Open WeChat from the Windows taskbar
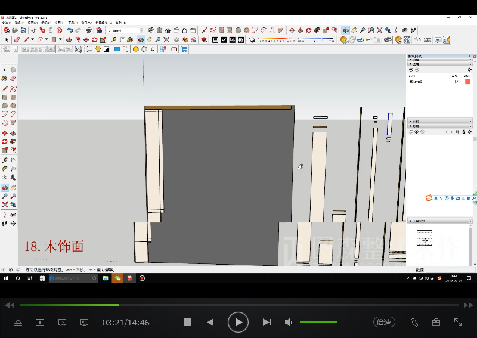The image size is (477, 338). click(117, 278)
